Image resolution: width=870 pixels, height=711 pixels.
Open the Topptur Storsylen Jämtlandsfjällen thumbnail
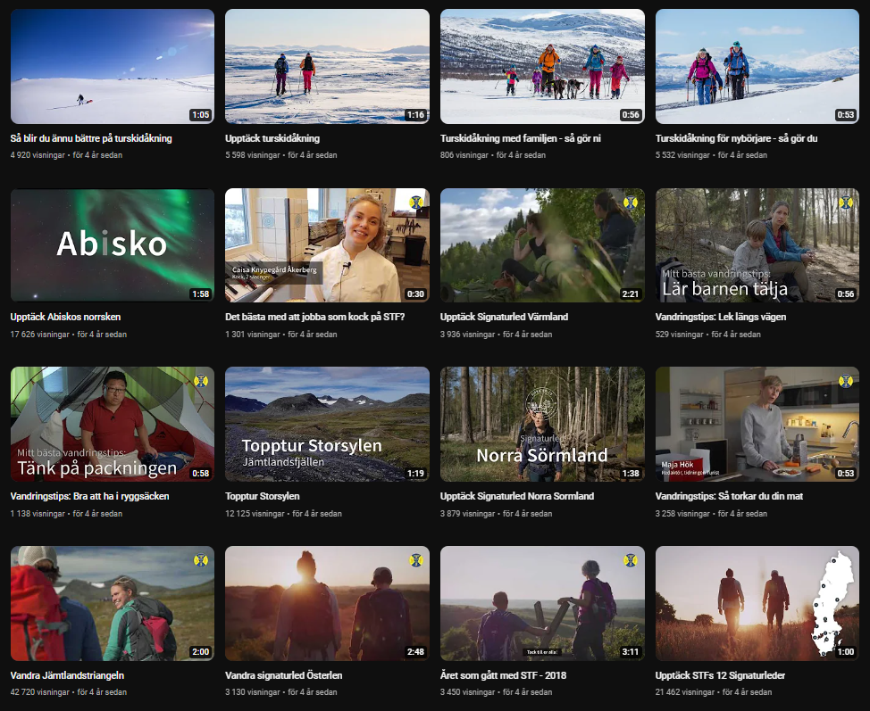pyautogui.click(x=327, y=424)
